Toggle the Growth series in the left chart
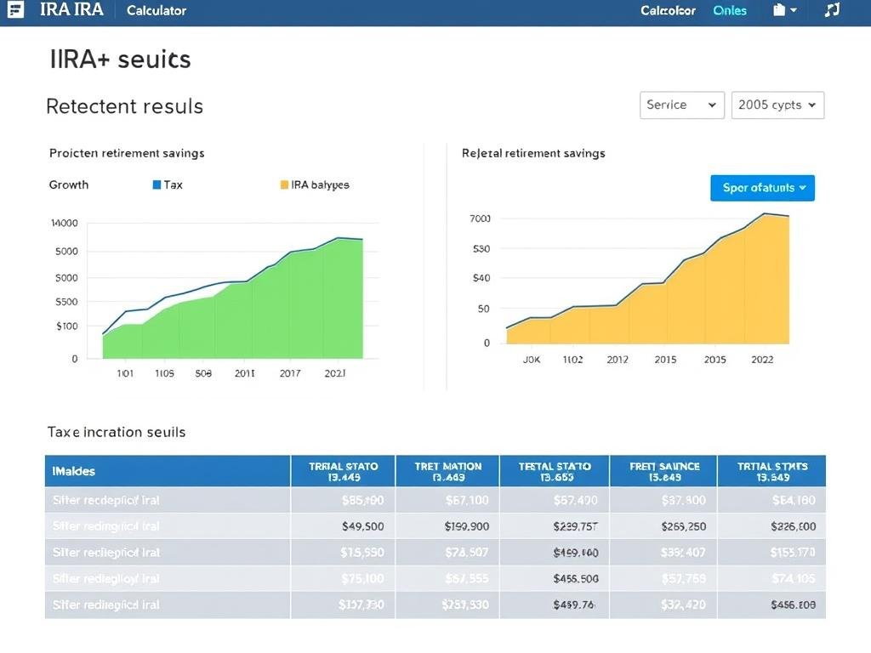 [x=68, y=185]
